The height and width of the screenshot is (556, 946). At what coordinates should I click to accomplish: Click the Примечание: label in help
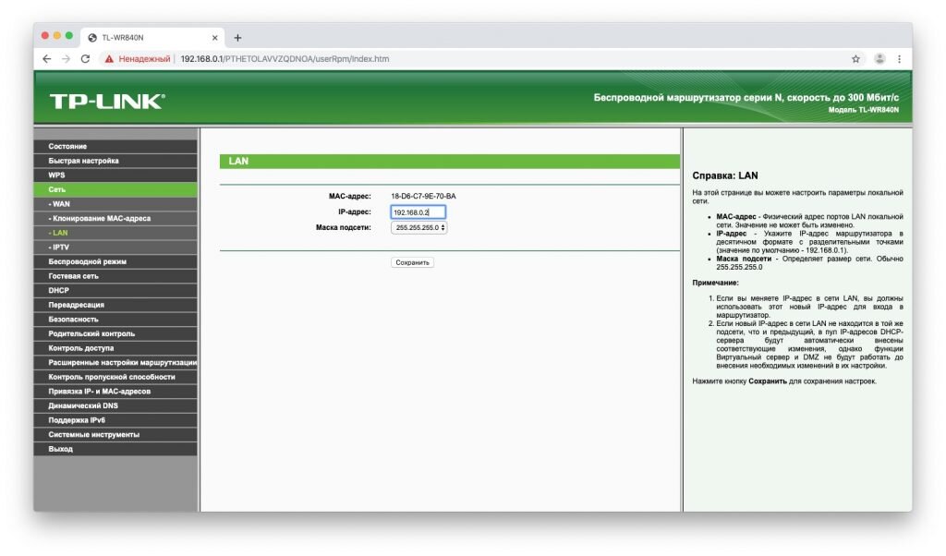click(715, 283)
